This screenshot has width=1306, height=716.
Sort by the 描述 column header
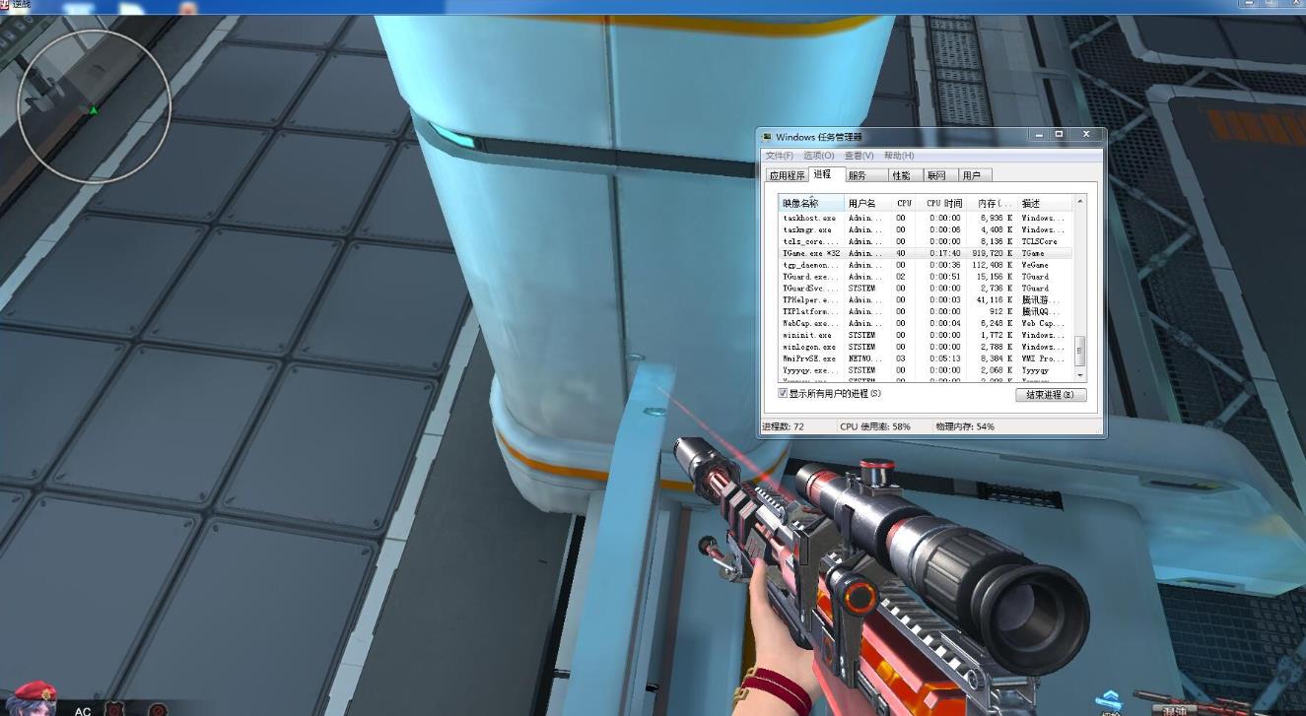pyautogui.click(x=1044, y=203)
